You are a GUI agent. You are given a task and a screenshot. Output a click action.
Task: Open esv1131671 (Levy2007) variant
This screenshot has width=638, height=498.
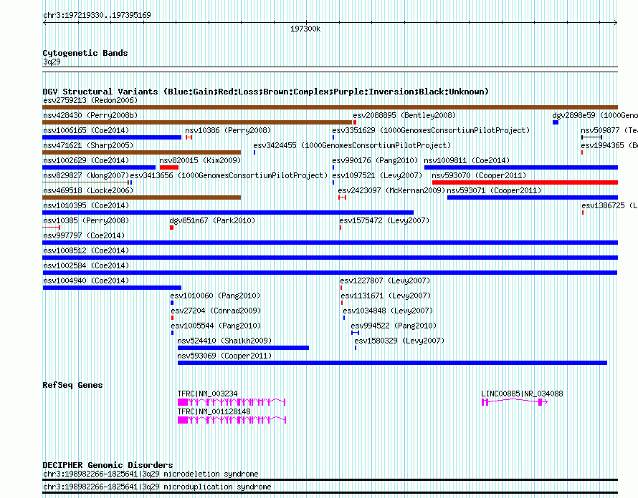click(386, 296)
